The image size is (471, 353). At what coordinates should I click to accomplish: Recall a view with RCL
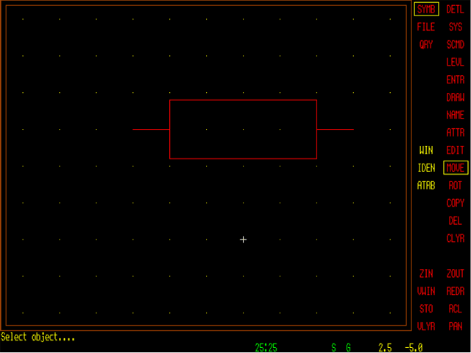click(x=456, y=309)
